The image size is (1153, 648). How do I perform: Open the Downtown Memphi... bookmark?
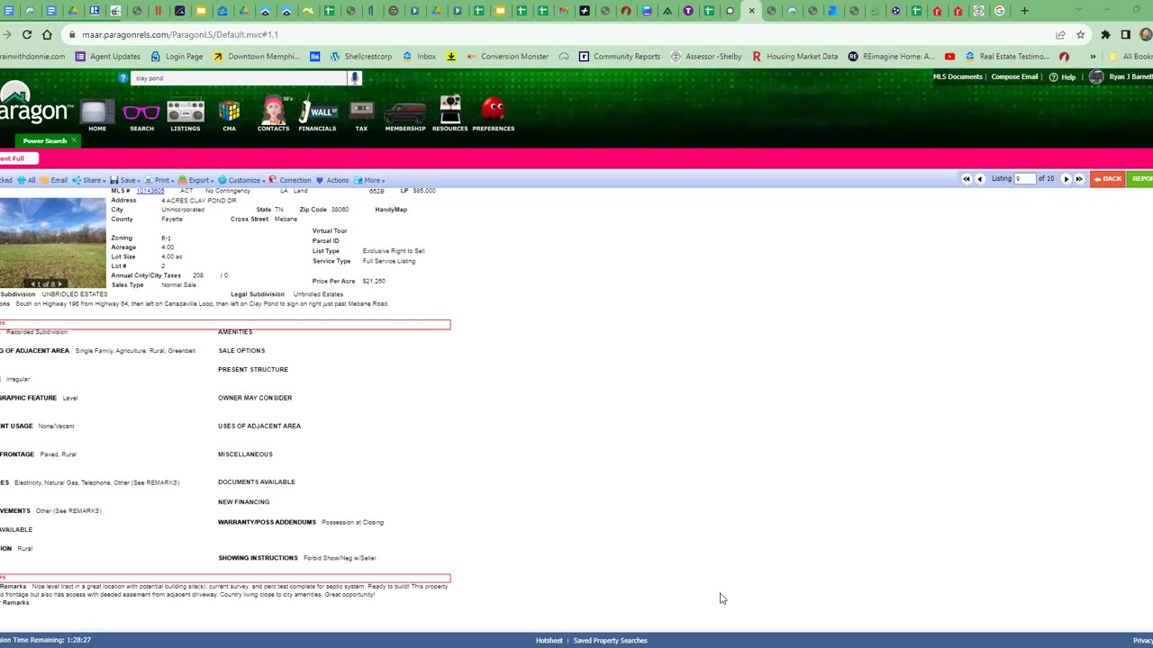257,56
